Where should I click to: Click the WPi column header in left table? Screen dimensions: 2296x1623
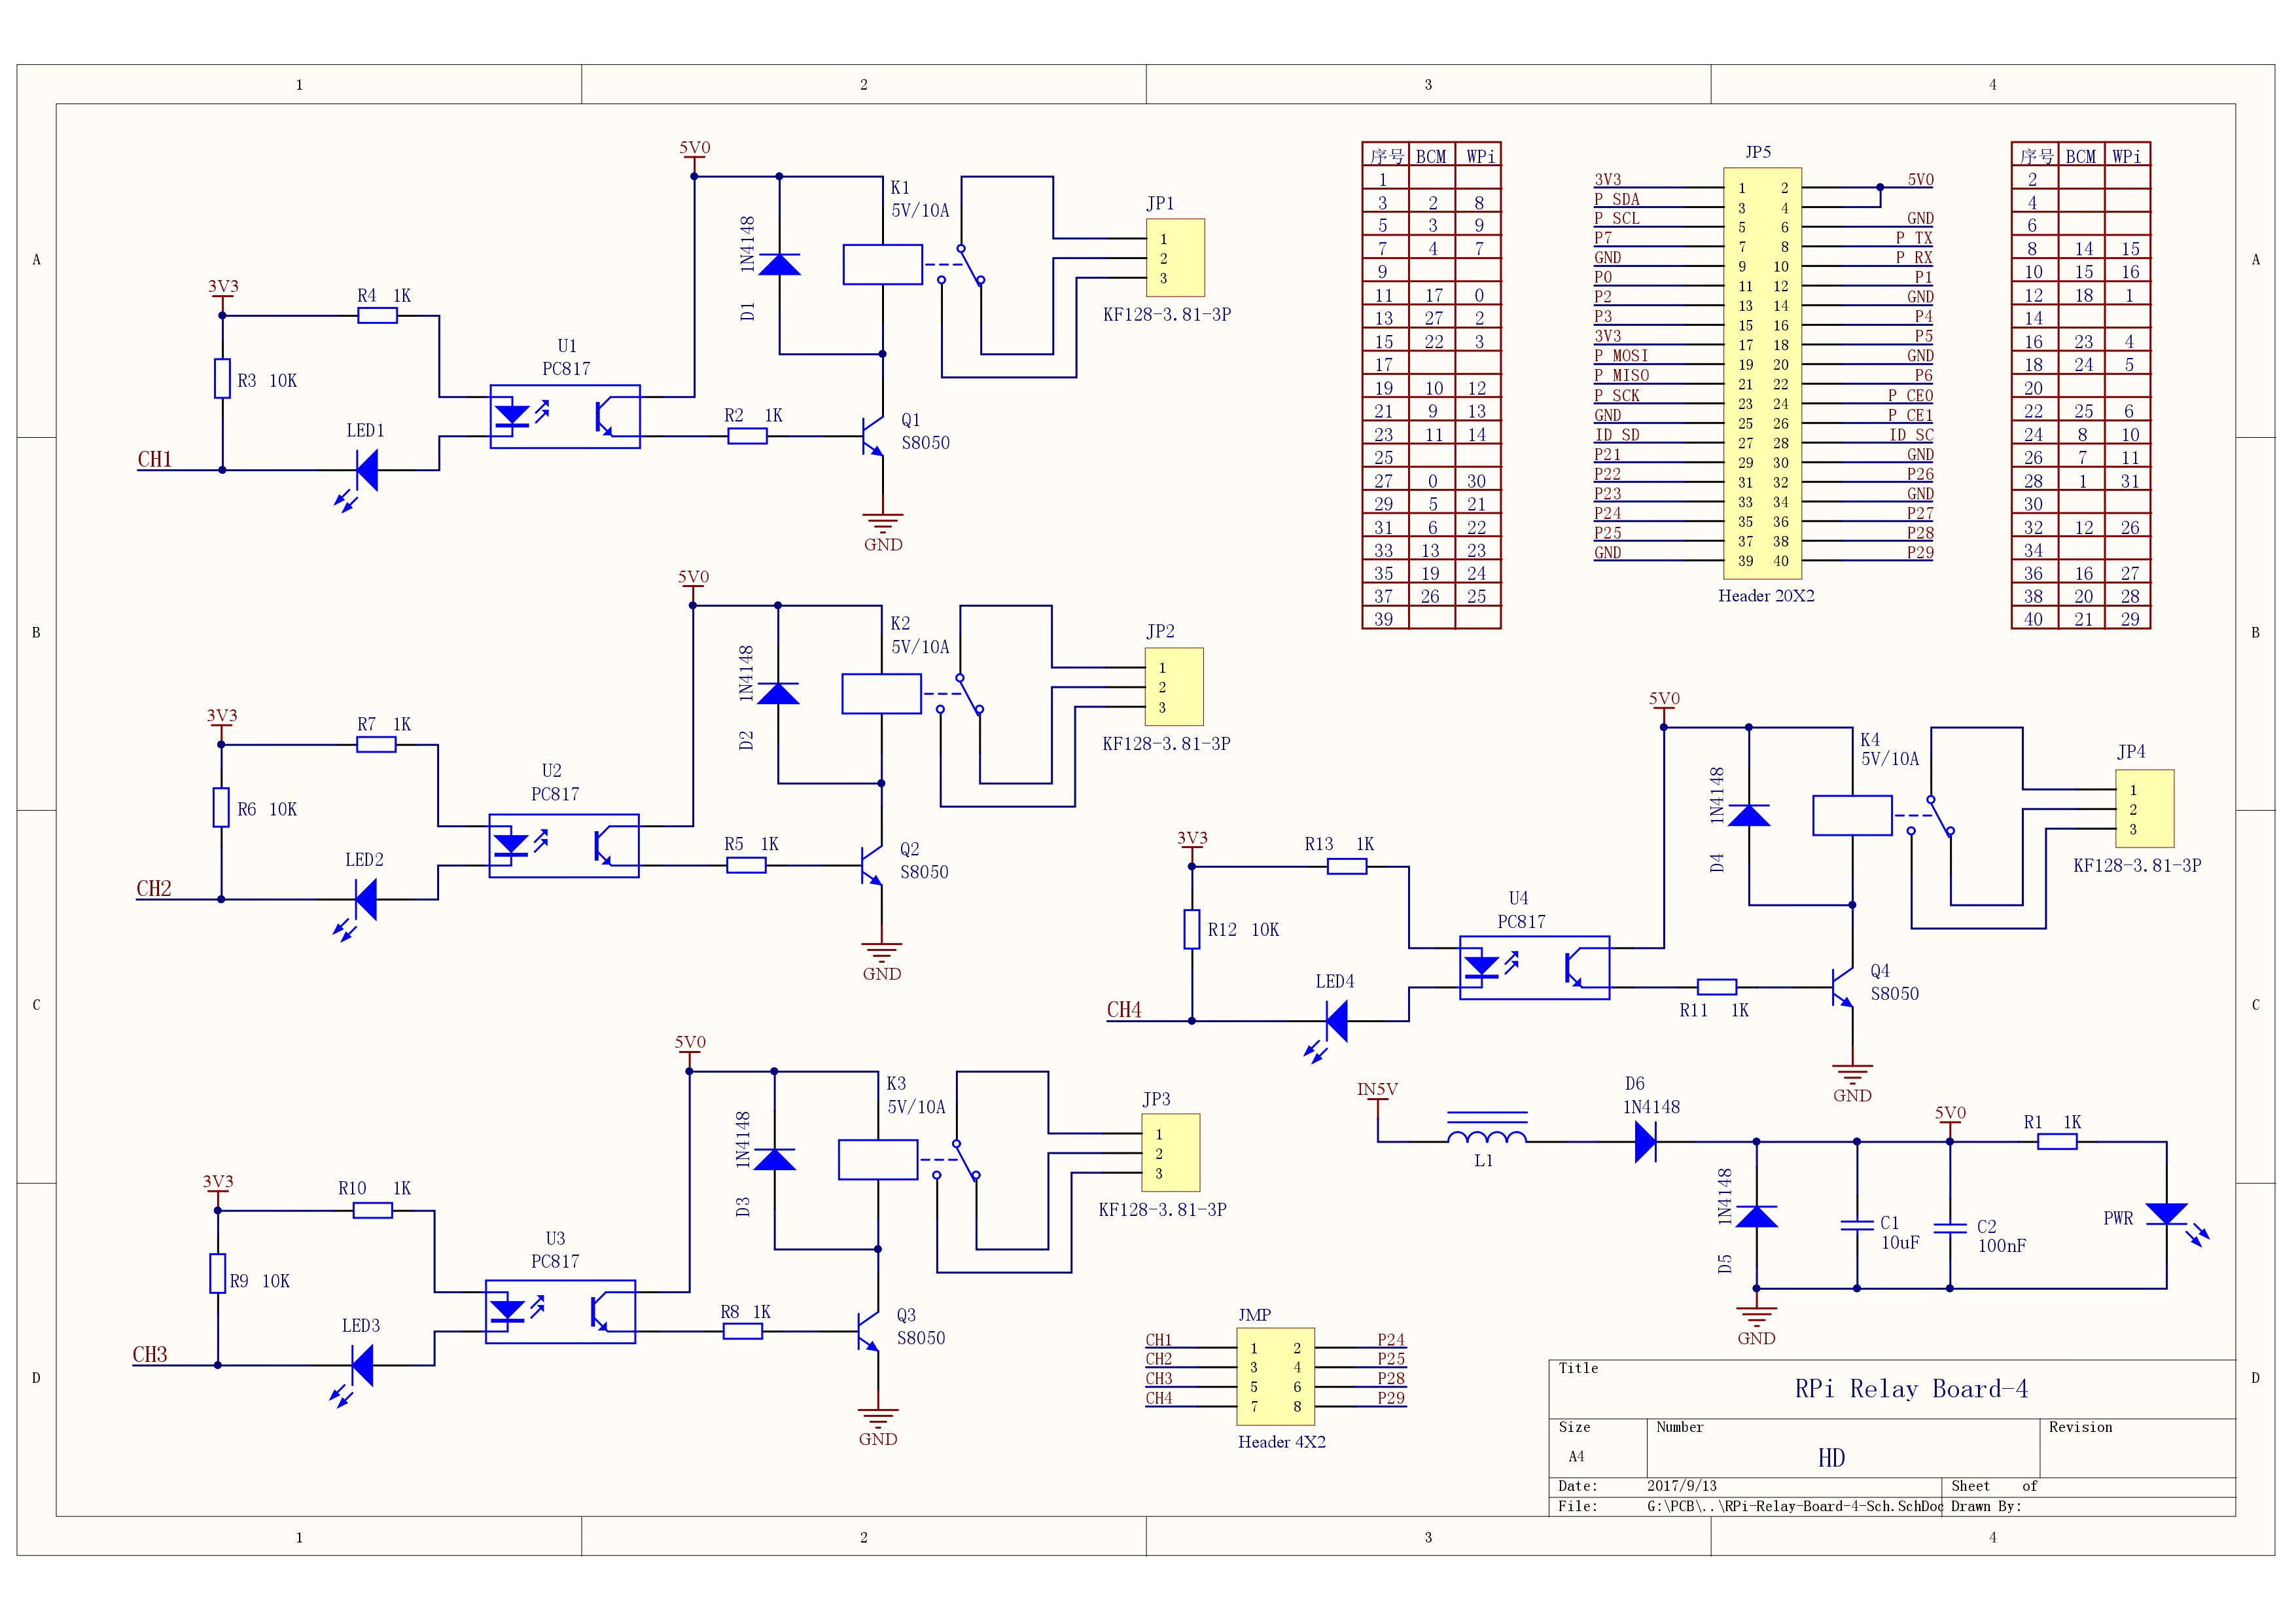(1481, 157)
